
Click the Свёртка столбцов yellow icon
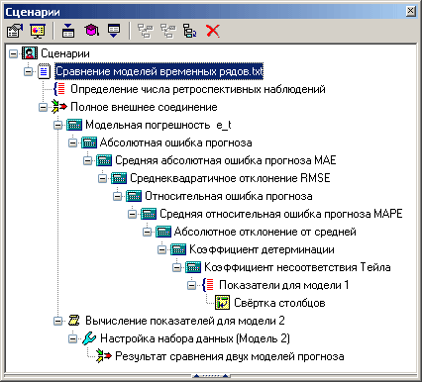pos(223,303)
